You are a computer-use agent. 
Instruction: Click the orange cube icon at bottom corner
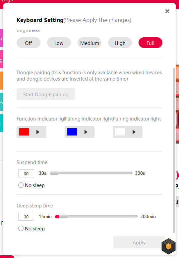coord(168,246)
